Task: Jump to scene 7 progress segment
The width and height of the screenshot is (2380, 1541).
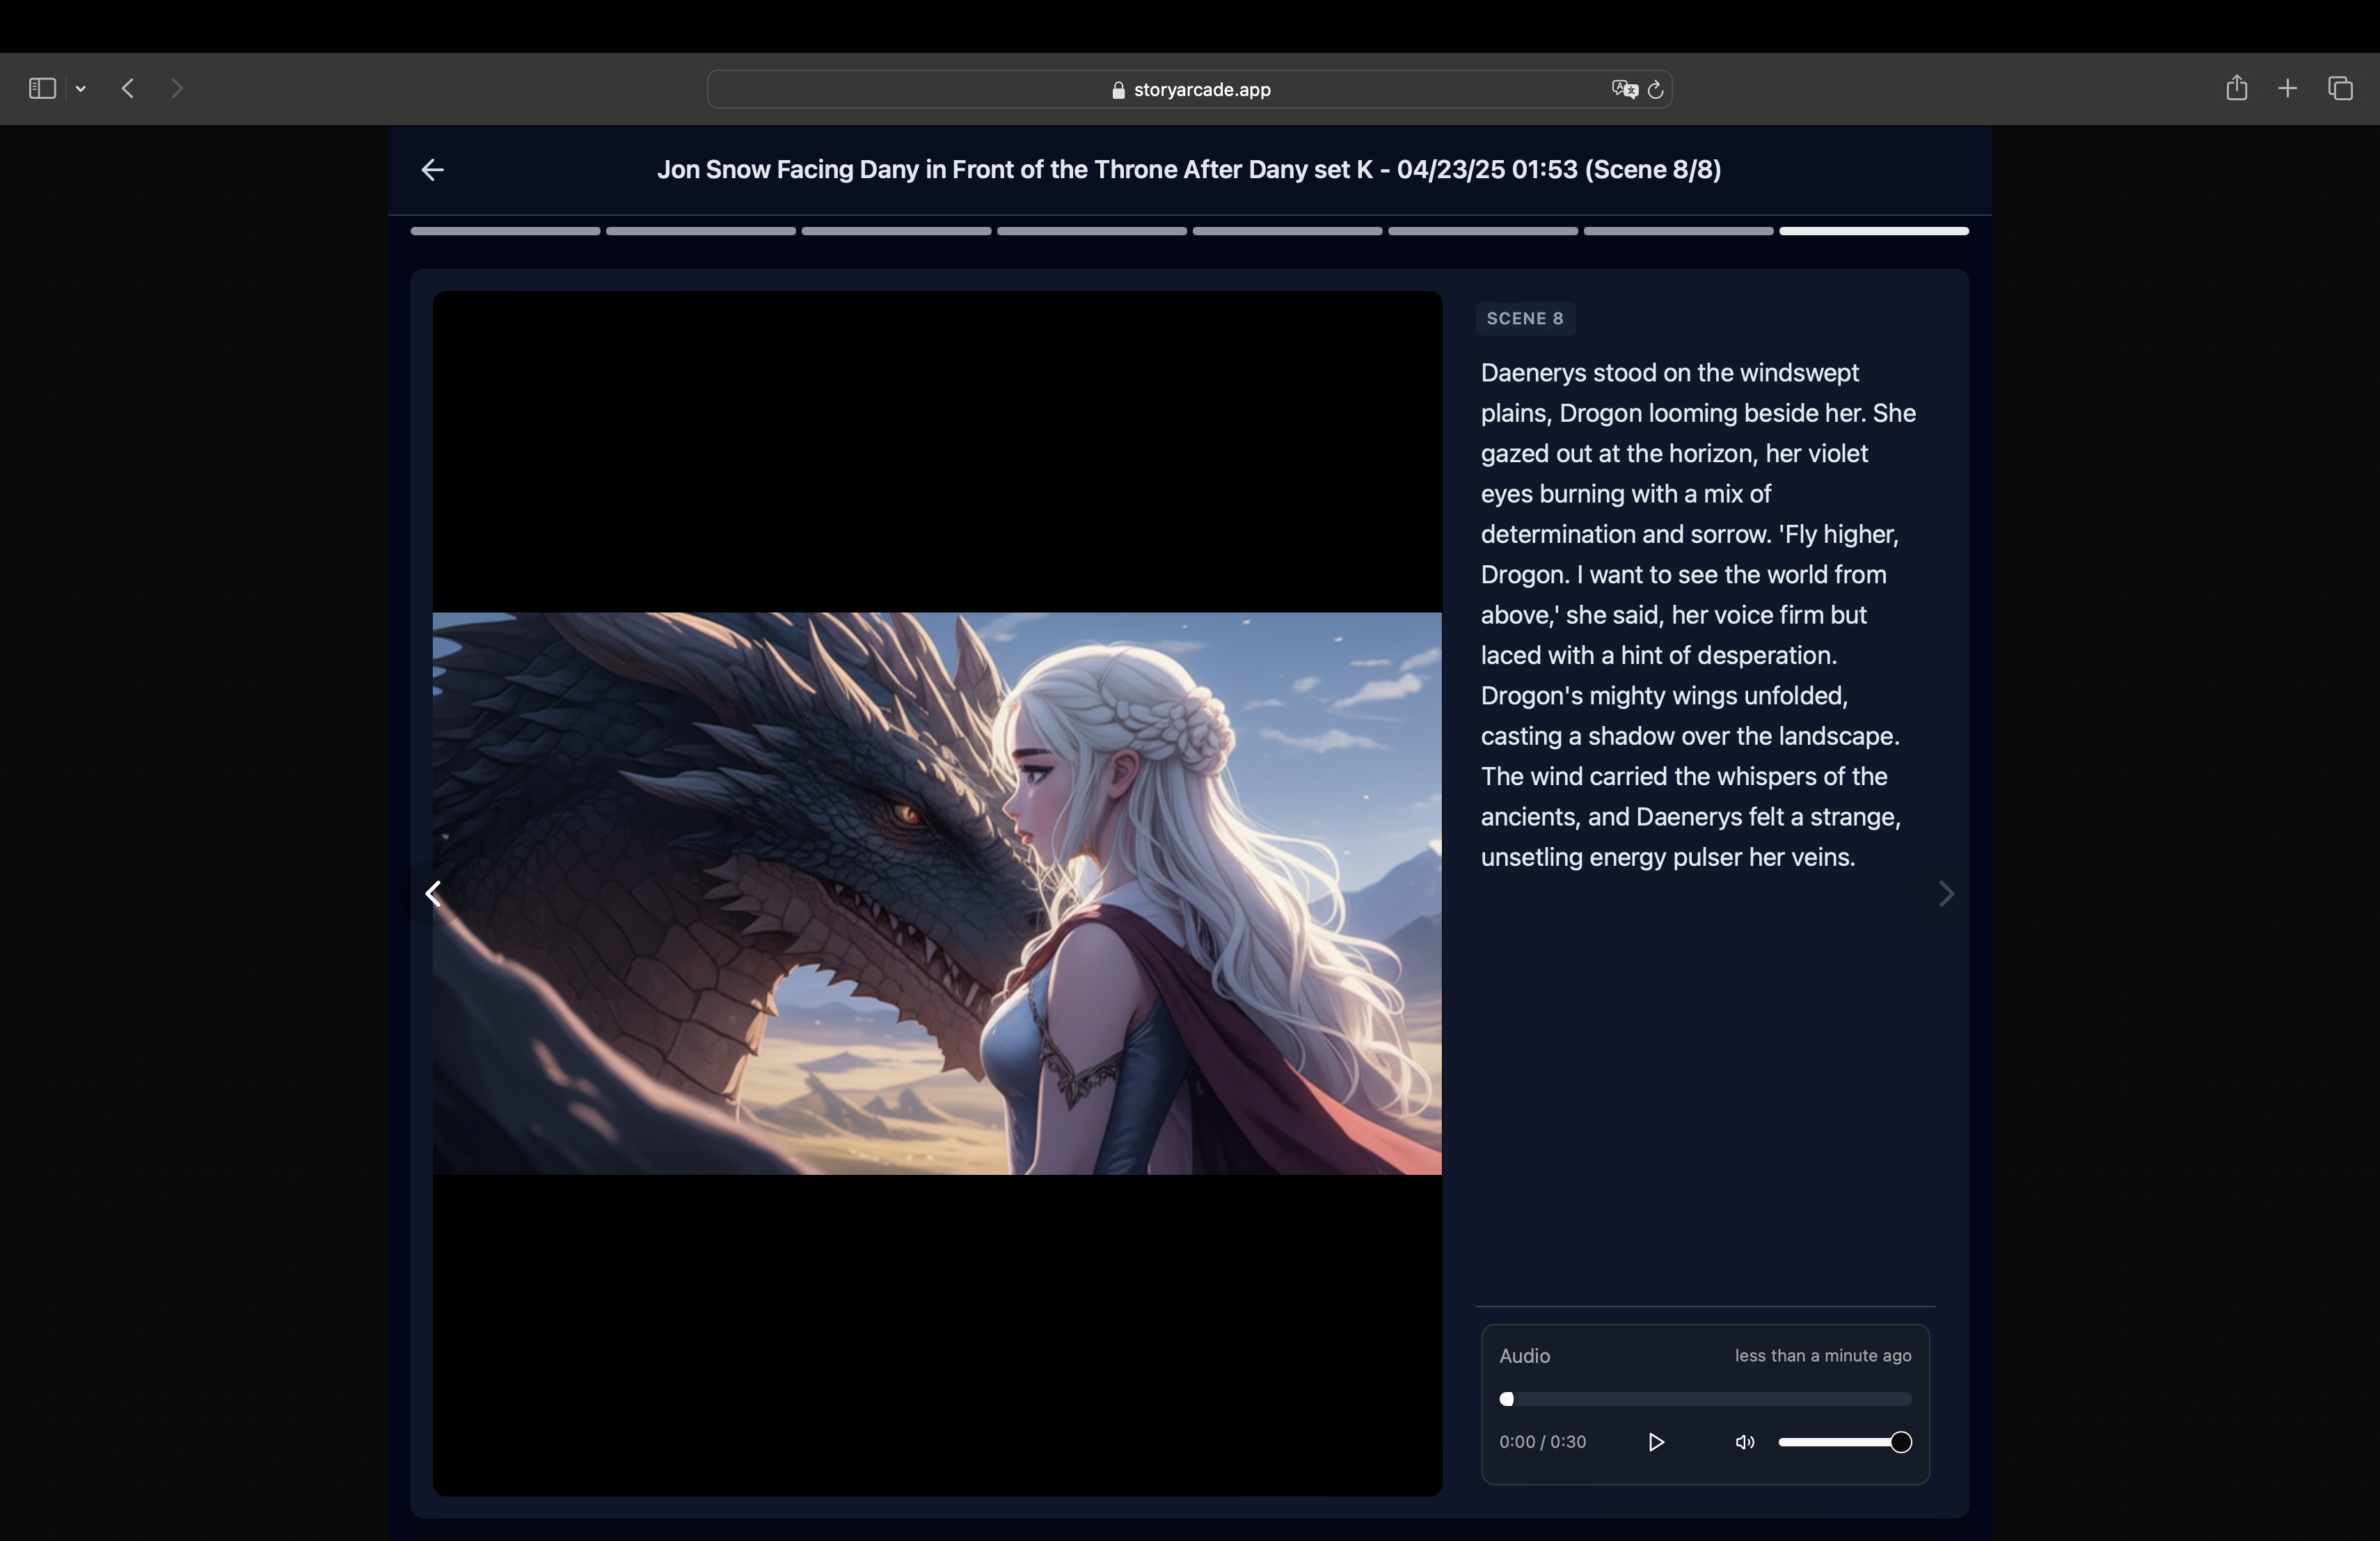Action: pos(1678,231)
